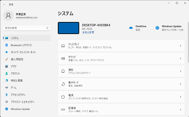189x117 pixels.
Task: Click the laptop icon in the ディスプレイ row
Action: (63, 46)
